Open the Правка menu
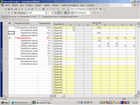Screen dimensions: 140x105 pos(15,5)
